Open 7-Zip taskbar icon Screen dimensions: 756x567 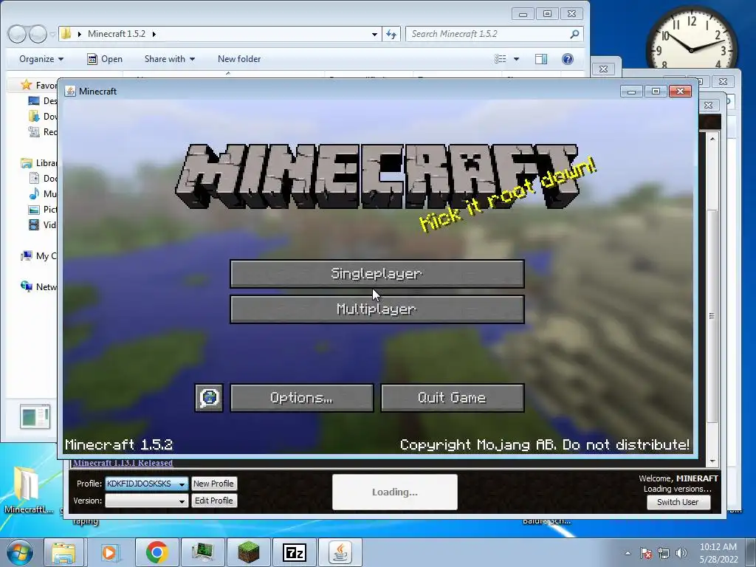(295, 552)
